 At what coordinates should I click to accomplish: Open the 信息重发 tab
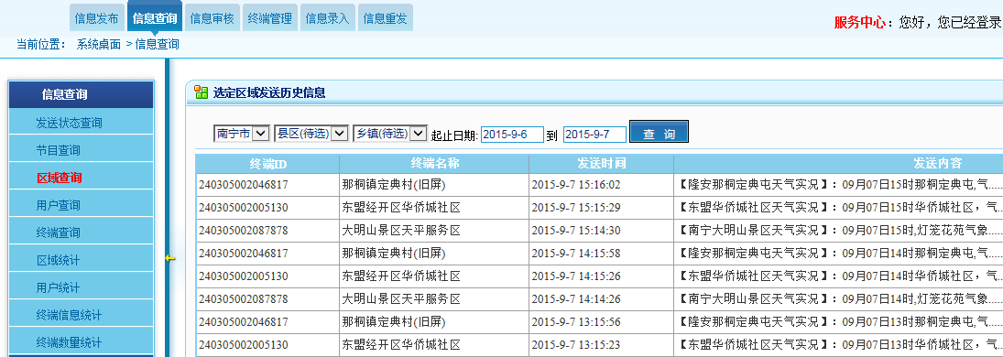coord(385,18)
